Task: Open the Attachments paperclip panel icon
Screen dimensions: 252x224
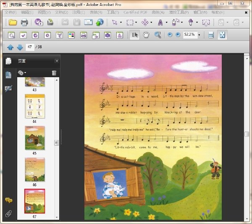Action: (8, 214)
